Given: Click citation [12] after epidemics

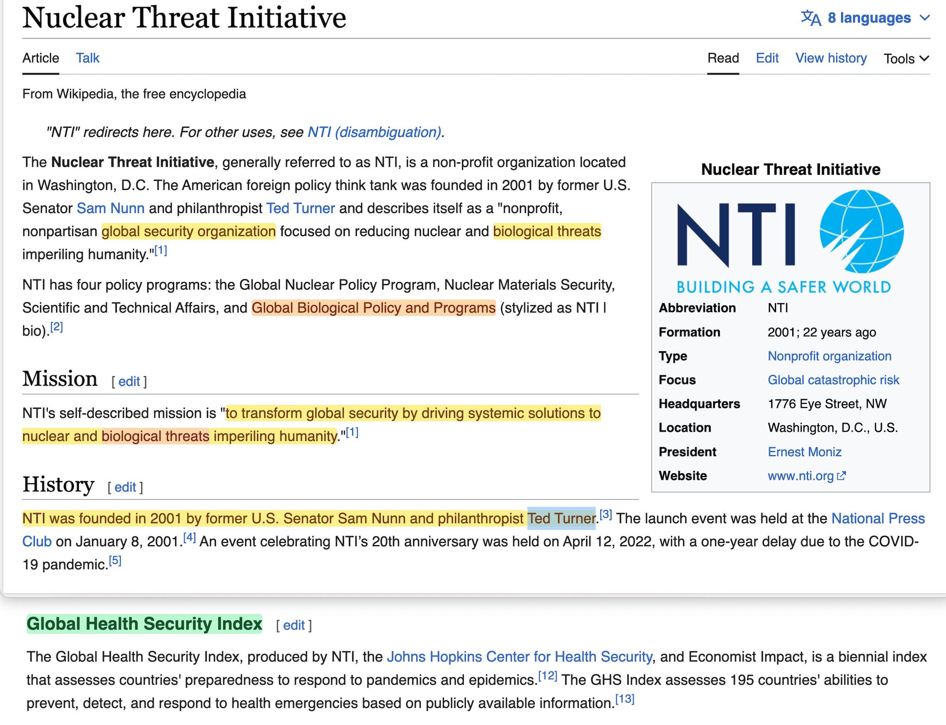Looking at the screenshot, I should tap(548, 676).
